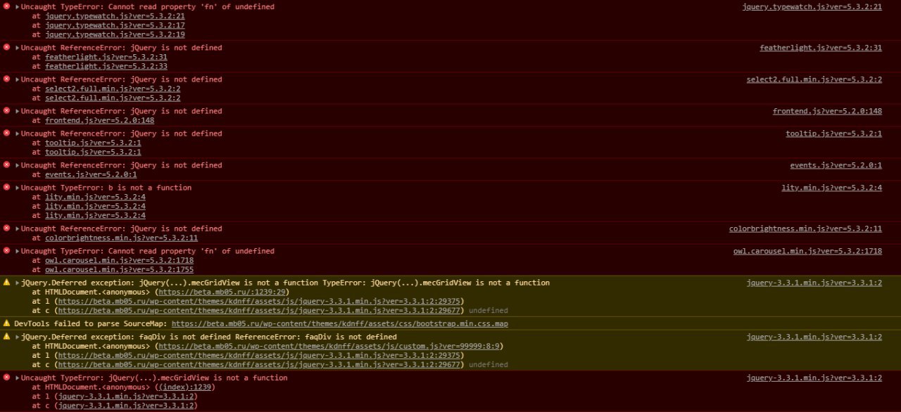This screenshot has height=412, width=901.
Task: Collapse 'b is not a function' stack trace
Action: (18, 188)
